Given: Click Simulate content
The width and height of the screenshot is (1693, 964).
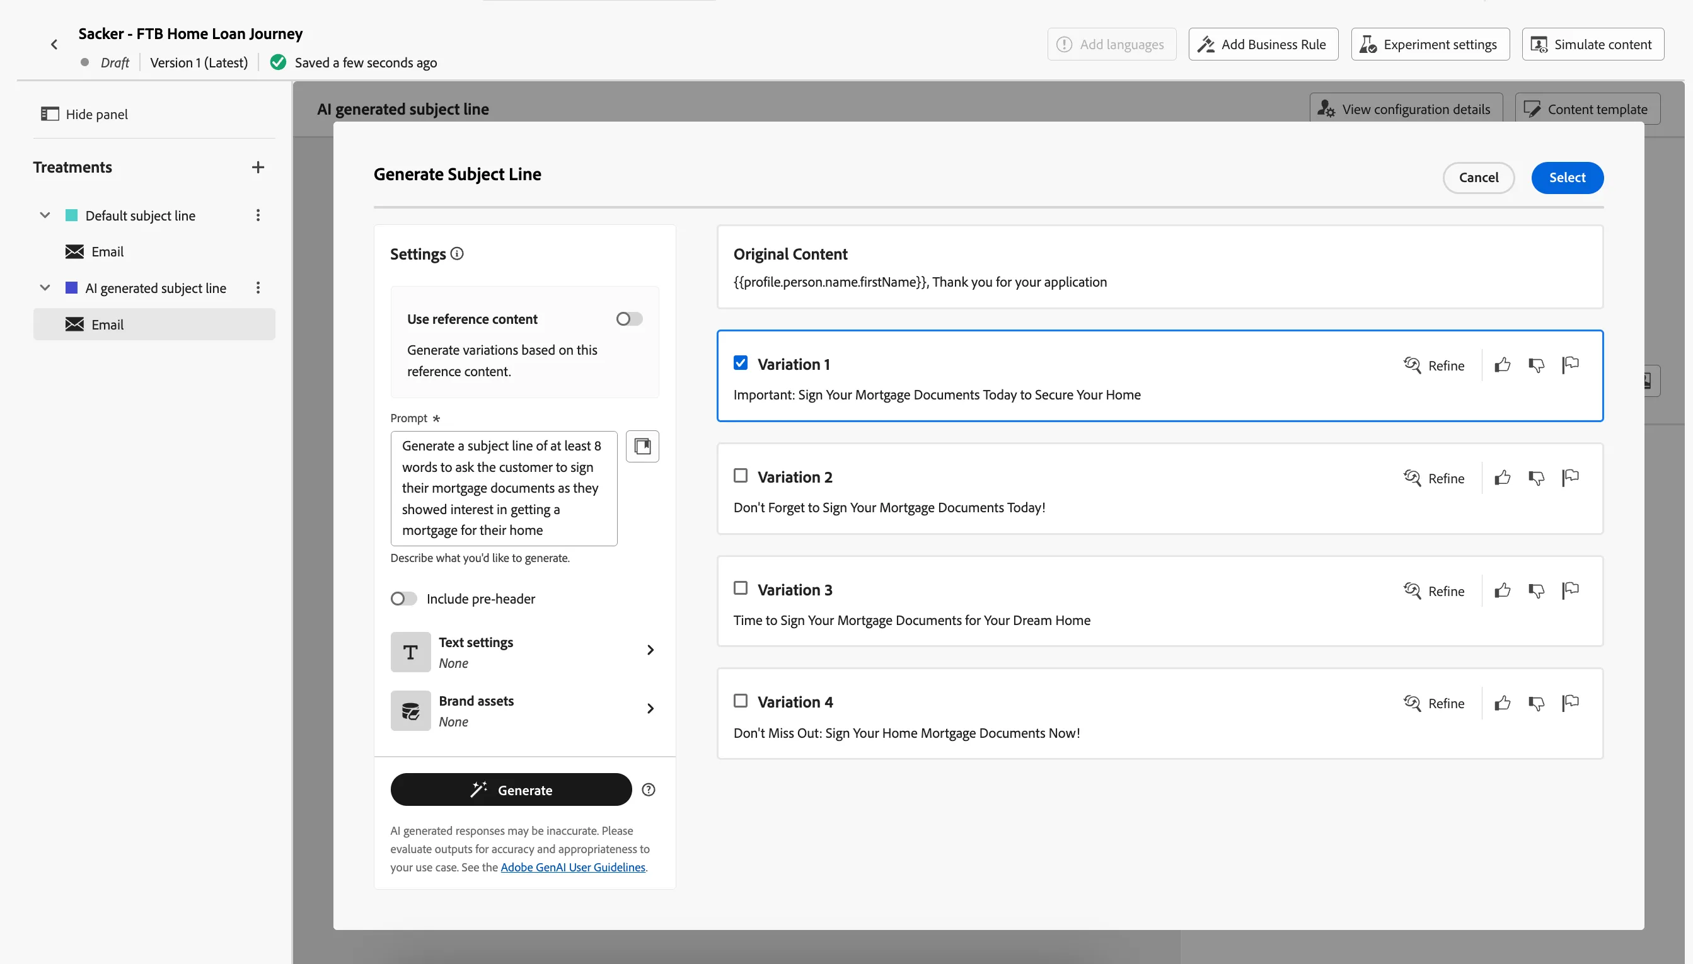Looking at the screenshot, I should coord(1593,44).
